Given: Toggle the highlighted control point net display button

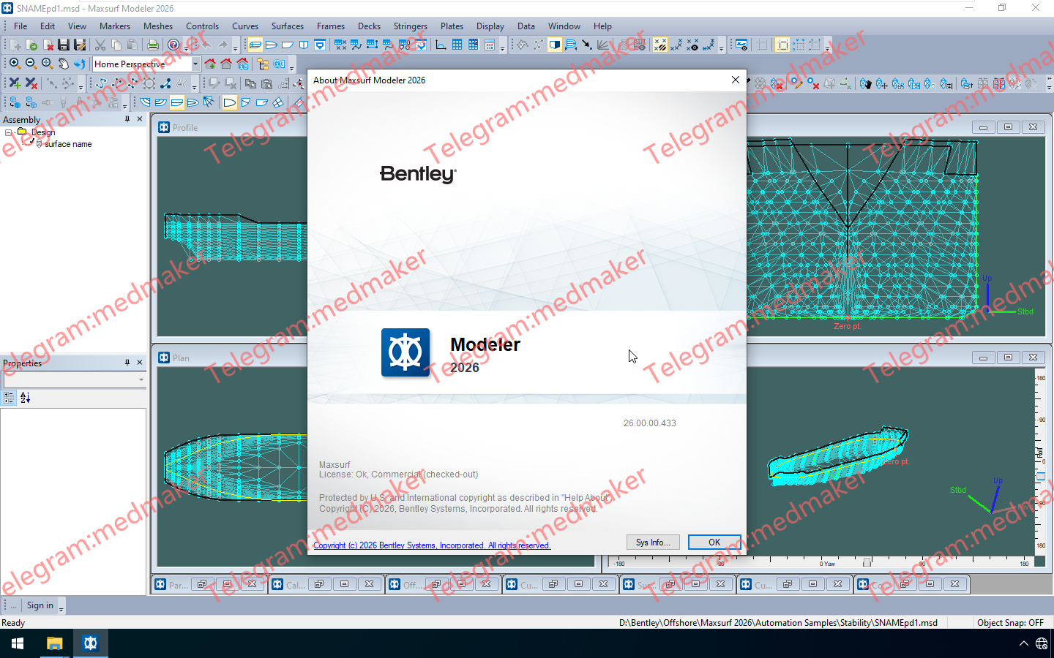Looking at the screenshot, I should point(660,45).
